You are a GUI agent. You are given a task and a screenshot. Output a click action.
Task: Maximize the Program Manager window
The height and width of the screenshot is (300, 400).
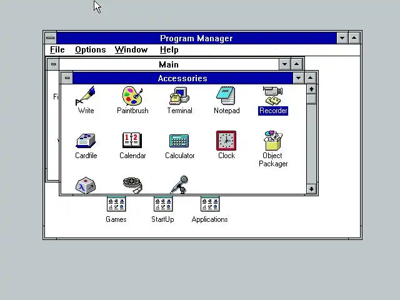coord(354,38)
